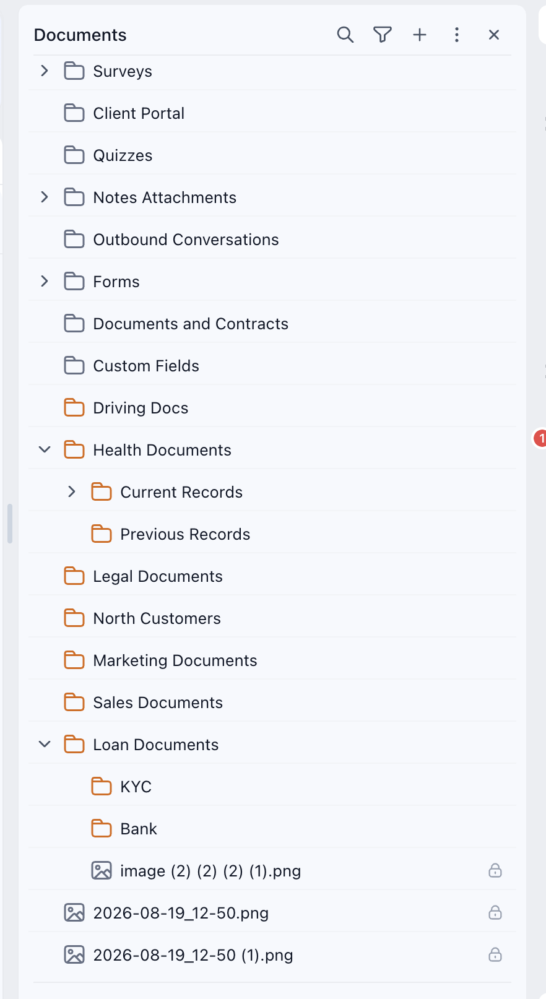This screenshot has height=999, width=546.
Task: Expand the Surveys folder
Action: click(45, 71)
